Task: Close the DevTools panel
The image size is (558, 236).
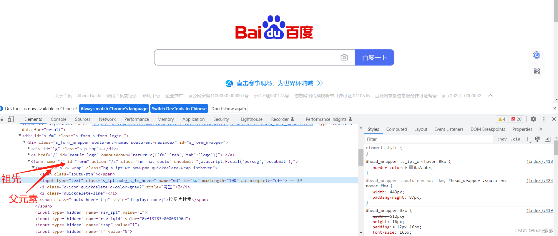Action: coord(554,119)
